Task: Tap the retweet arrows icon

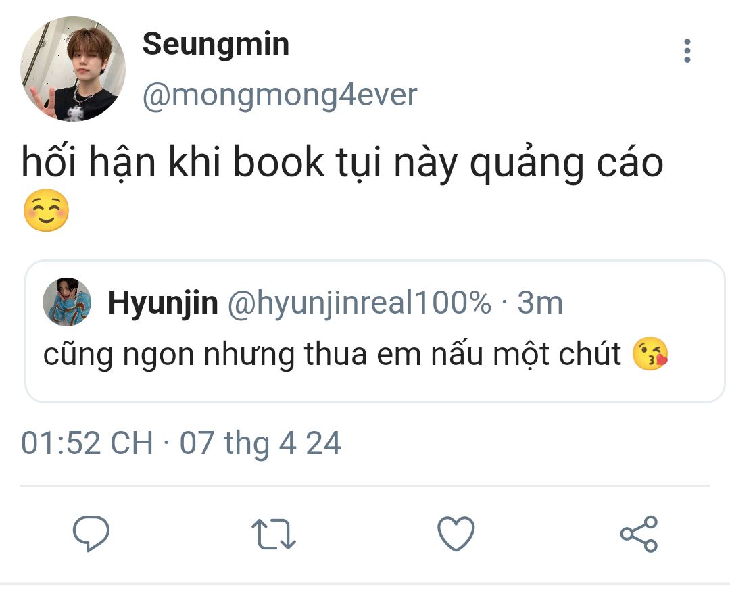Action: tap(274, 534)
